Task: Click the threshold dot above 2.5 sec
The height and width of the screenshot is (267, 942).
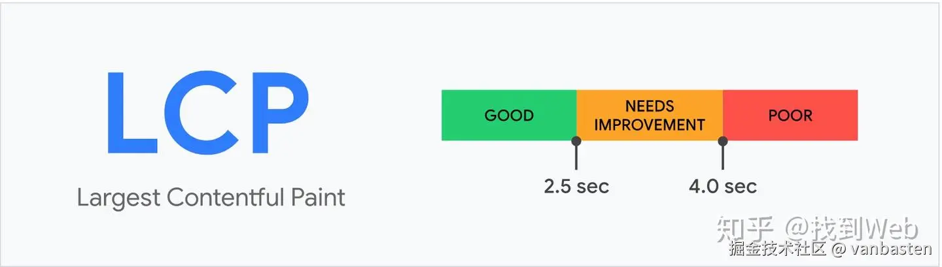Action: tap(576, 141)
